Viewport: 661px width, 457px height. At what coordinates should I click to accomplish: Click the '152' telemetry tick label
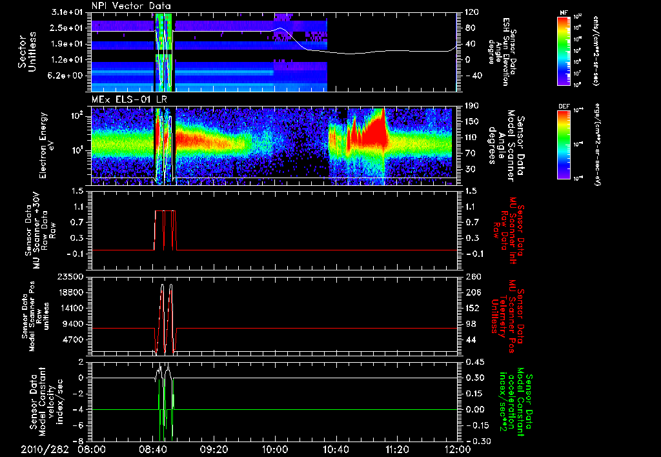472,309
